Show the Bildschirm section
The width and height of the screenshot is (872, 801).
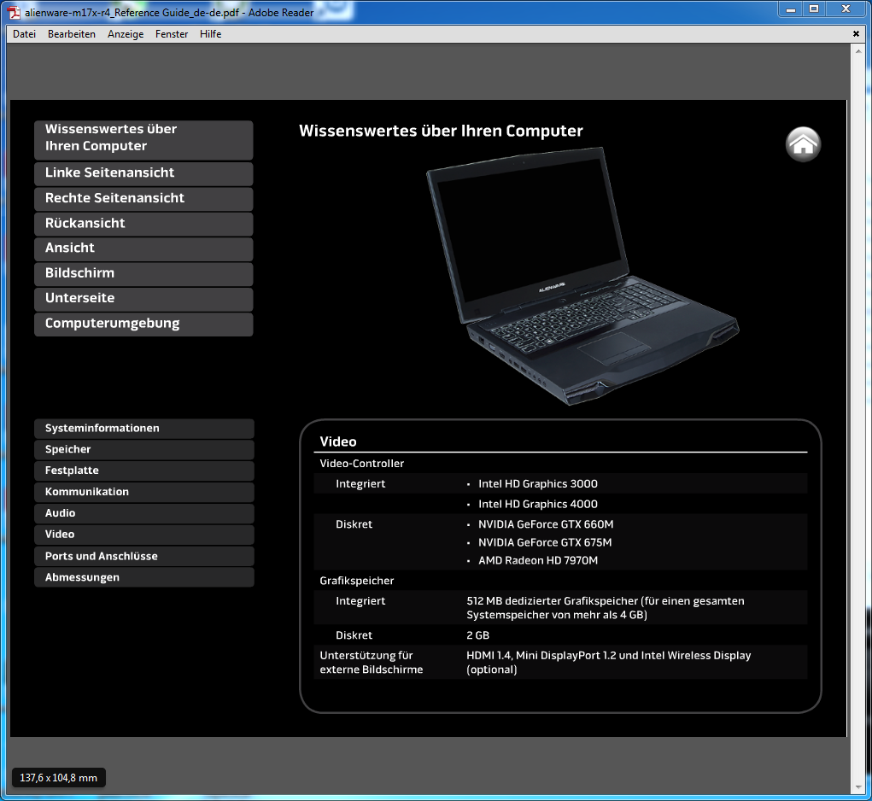(143, 273)
